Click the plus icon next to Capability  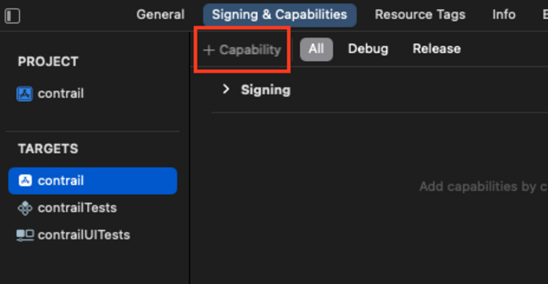209,50
